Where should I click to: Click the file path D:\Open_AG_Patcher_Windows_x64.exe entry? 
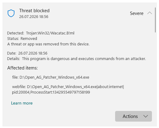point(51,77)
